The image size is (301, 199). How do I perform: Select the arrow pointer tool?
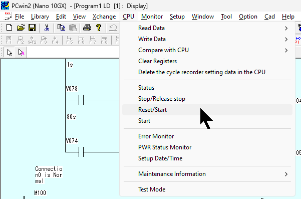10,52
